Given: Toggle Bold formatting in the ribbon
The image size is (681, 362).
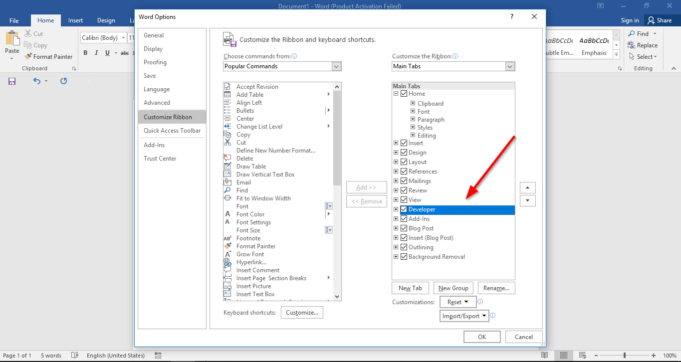Looking at the screenshot, I should coord(85,52).
